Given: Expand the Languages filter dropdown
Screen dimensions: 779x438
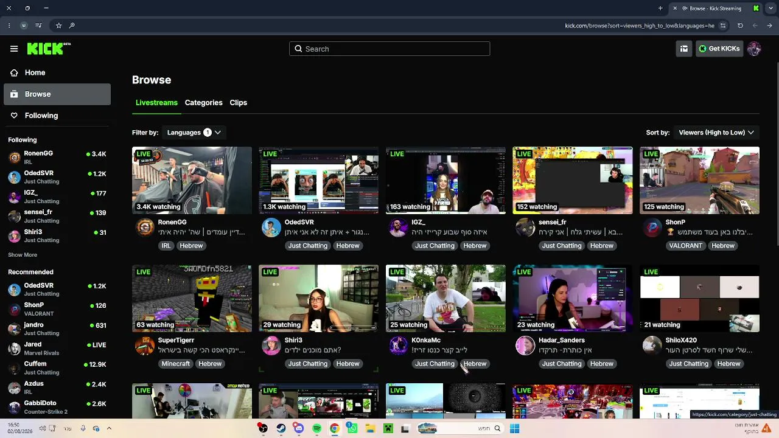Looking at the screenshot, I should pos(194,133).
